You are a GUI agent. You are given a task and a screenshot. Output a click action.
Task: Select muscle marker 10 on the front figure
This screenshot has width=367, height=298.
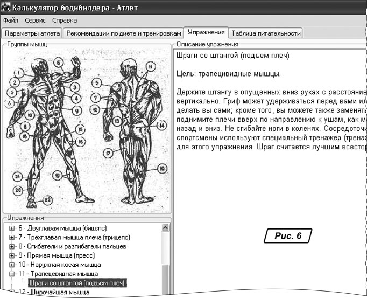pos(30,115)
